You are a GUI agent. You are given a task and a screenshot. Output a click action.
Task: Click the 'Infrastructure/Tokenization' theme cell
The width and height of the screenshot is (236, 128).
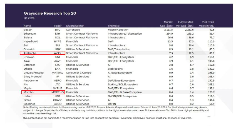pyautogui.click(x=125, y=33)
